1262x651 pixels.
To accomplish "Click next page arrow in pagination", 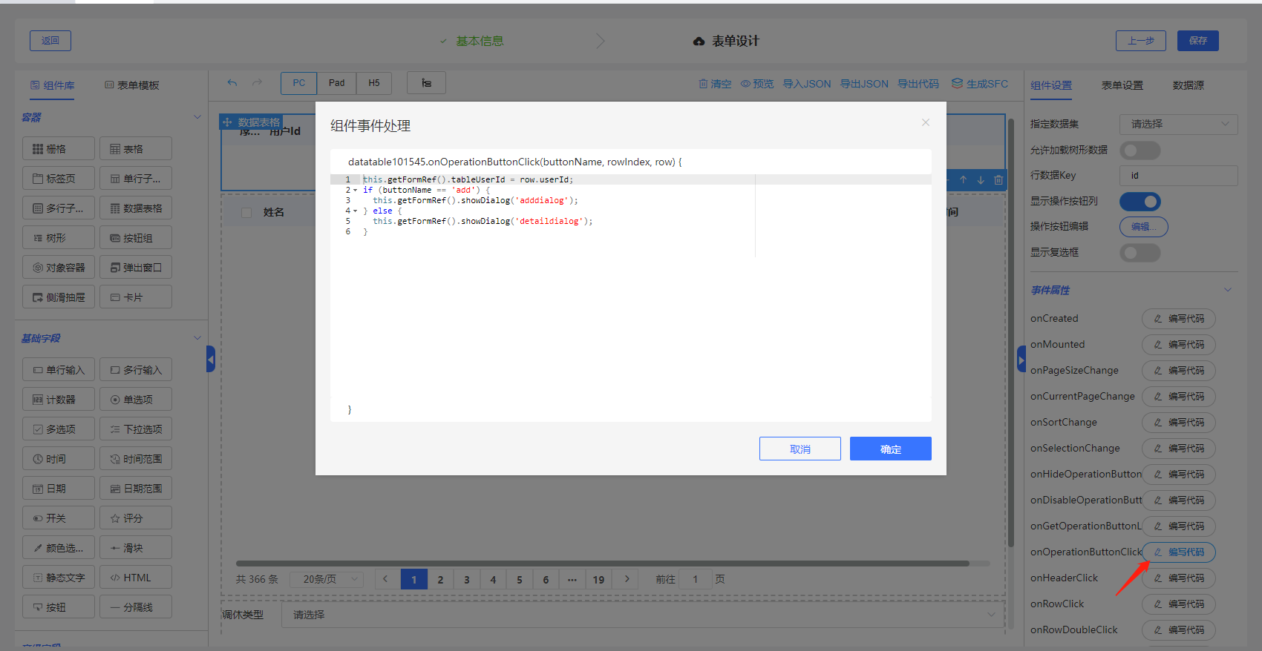I will click(x=627, y=579).
